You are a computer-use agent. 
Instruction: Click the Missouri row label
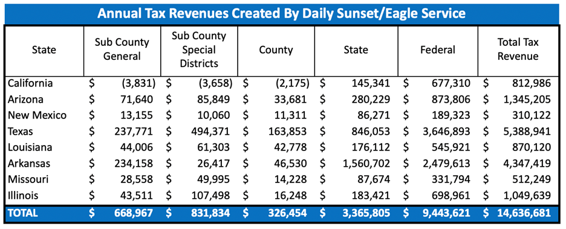28,179
